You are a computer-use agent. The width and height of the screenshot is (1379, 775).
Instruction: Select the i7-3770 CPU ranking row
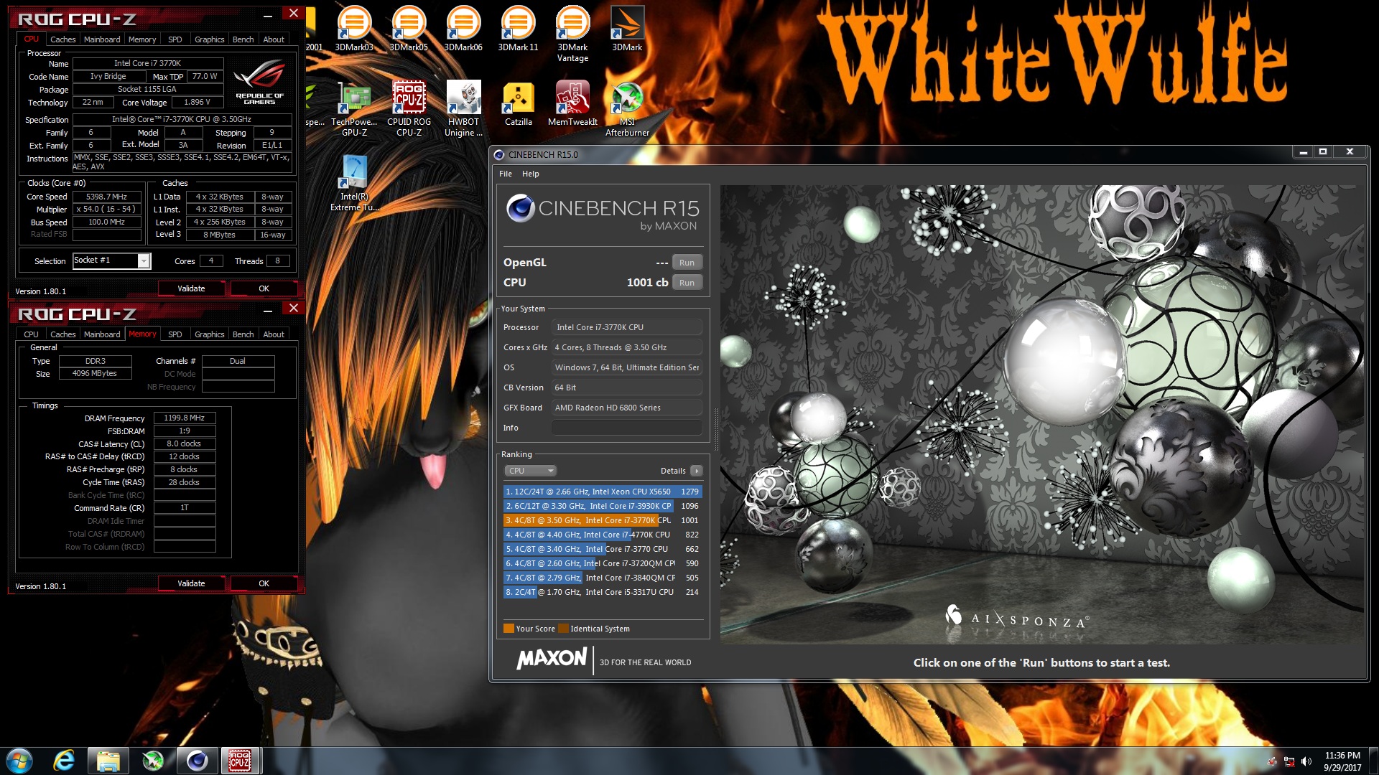603,549
